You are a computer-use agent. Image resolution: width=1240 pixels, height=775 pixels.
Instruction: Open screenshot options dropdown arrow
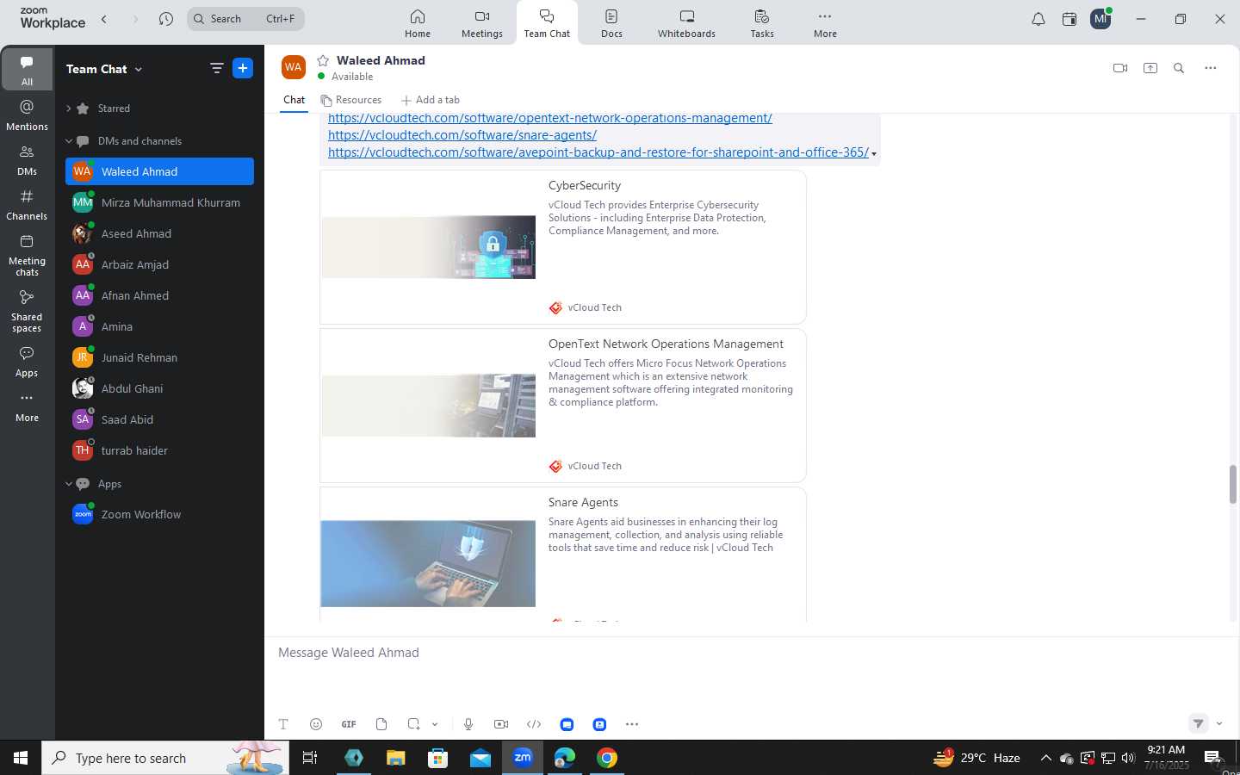[x=435, y=724]
